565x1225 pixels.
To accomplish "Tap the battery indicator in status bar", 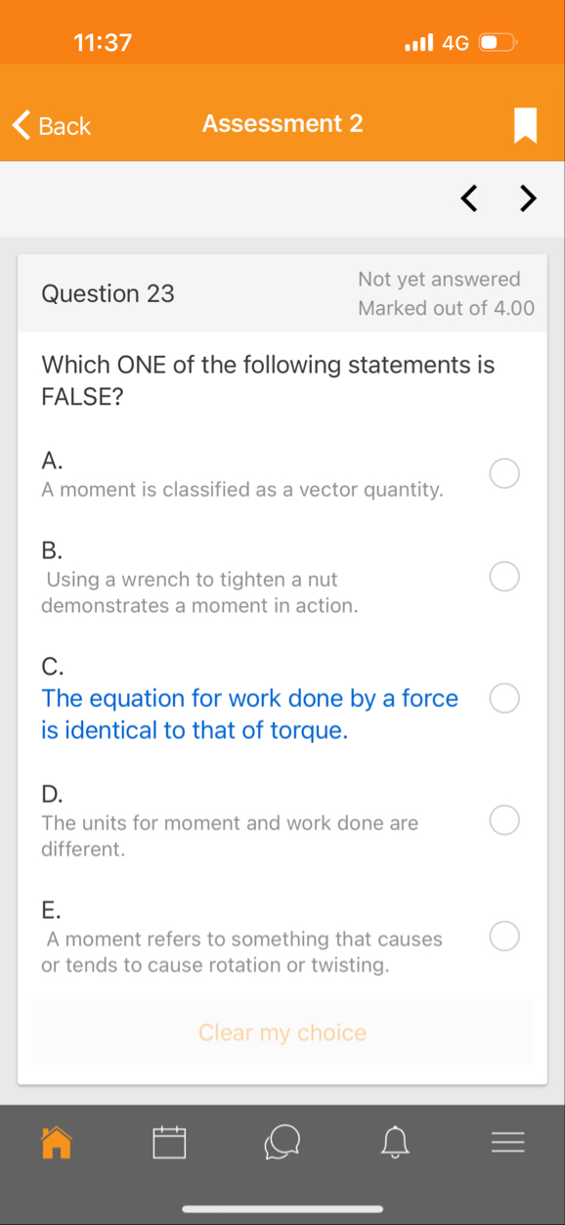I will 499,42.
